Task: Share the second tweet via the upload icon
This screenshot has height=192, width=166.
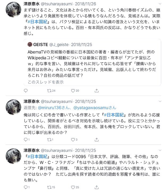Action: click(96, 140)
